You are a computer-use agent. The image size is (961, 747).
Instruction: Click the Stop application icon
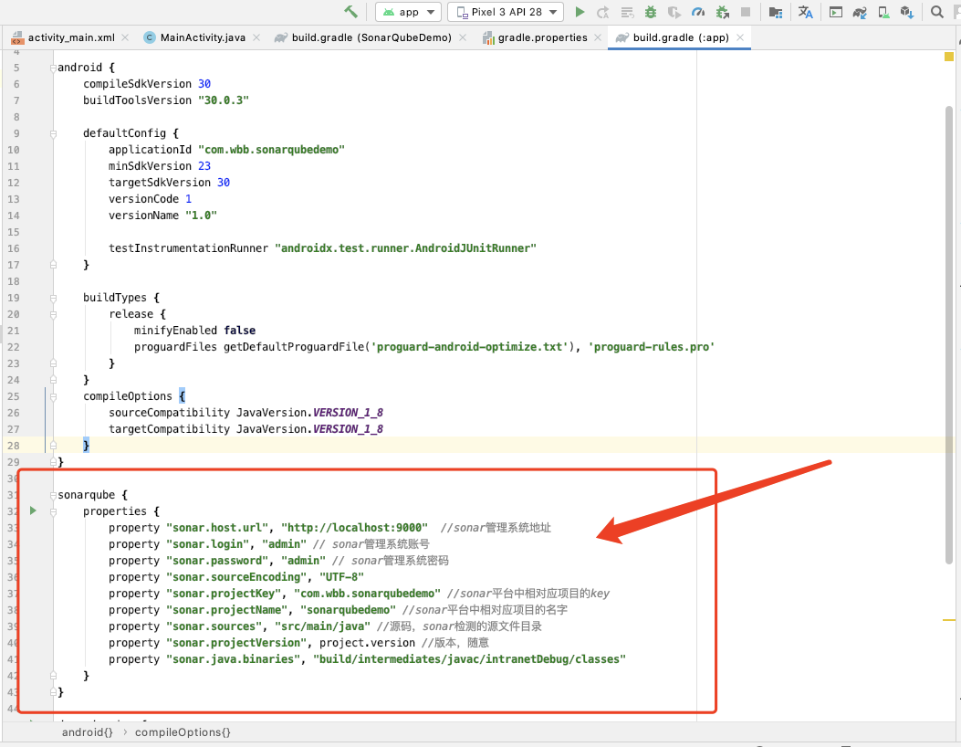pos(745,12)
